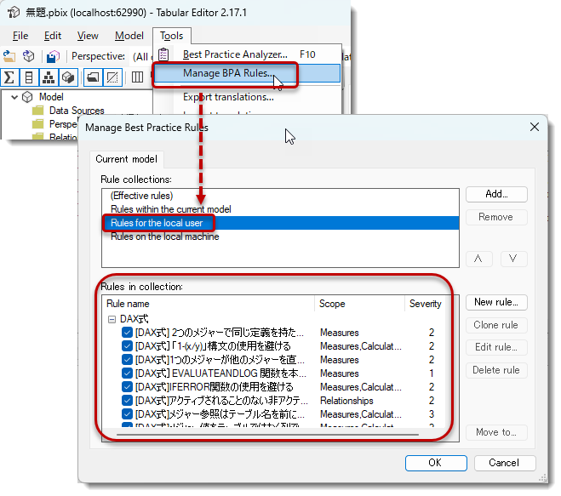Open the View menu

(88, 36)
